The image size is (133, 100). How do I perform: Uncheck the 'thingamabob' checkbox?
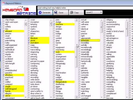pyautogui.click(x=54, y=82)
